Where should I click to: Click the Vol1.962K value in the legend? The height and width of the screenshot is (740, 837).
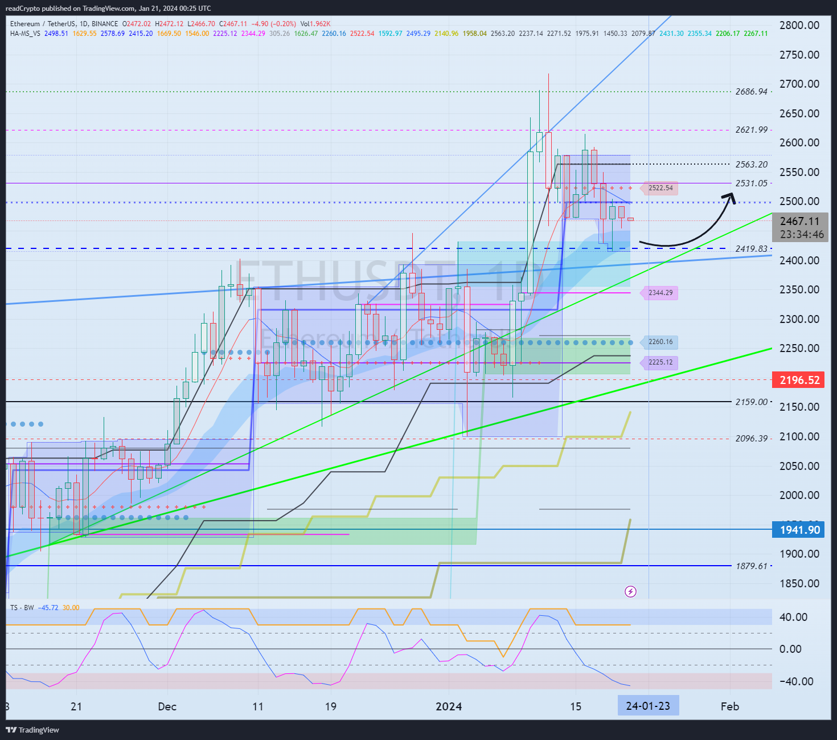pyautogui.click(x=315, y=24)
